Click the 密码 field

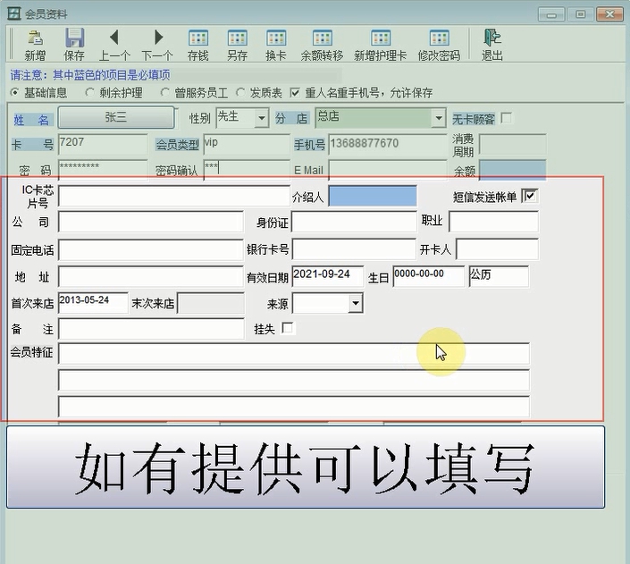tap(103, 169)
